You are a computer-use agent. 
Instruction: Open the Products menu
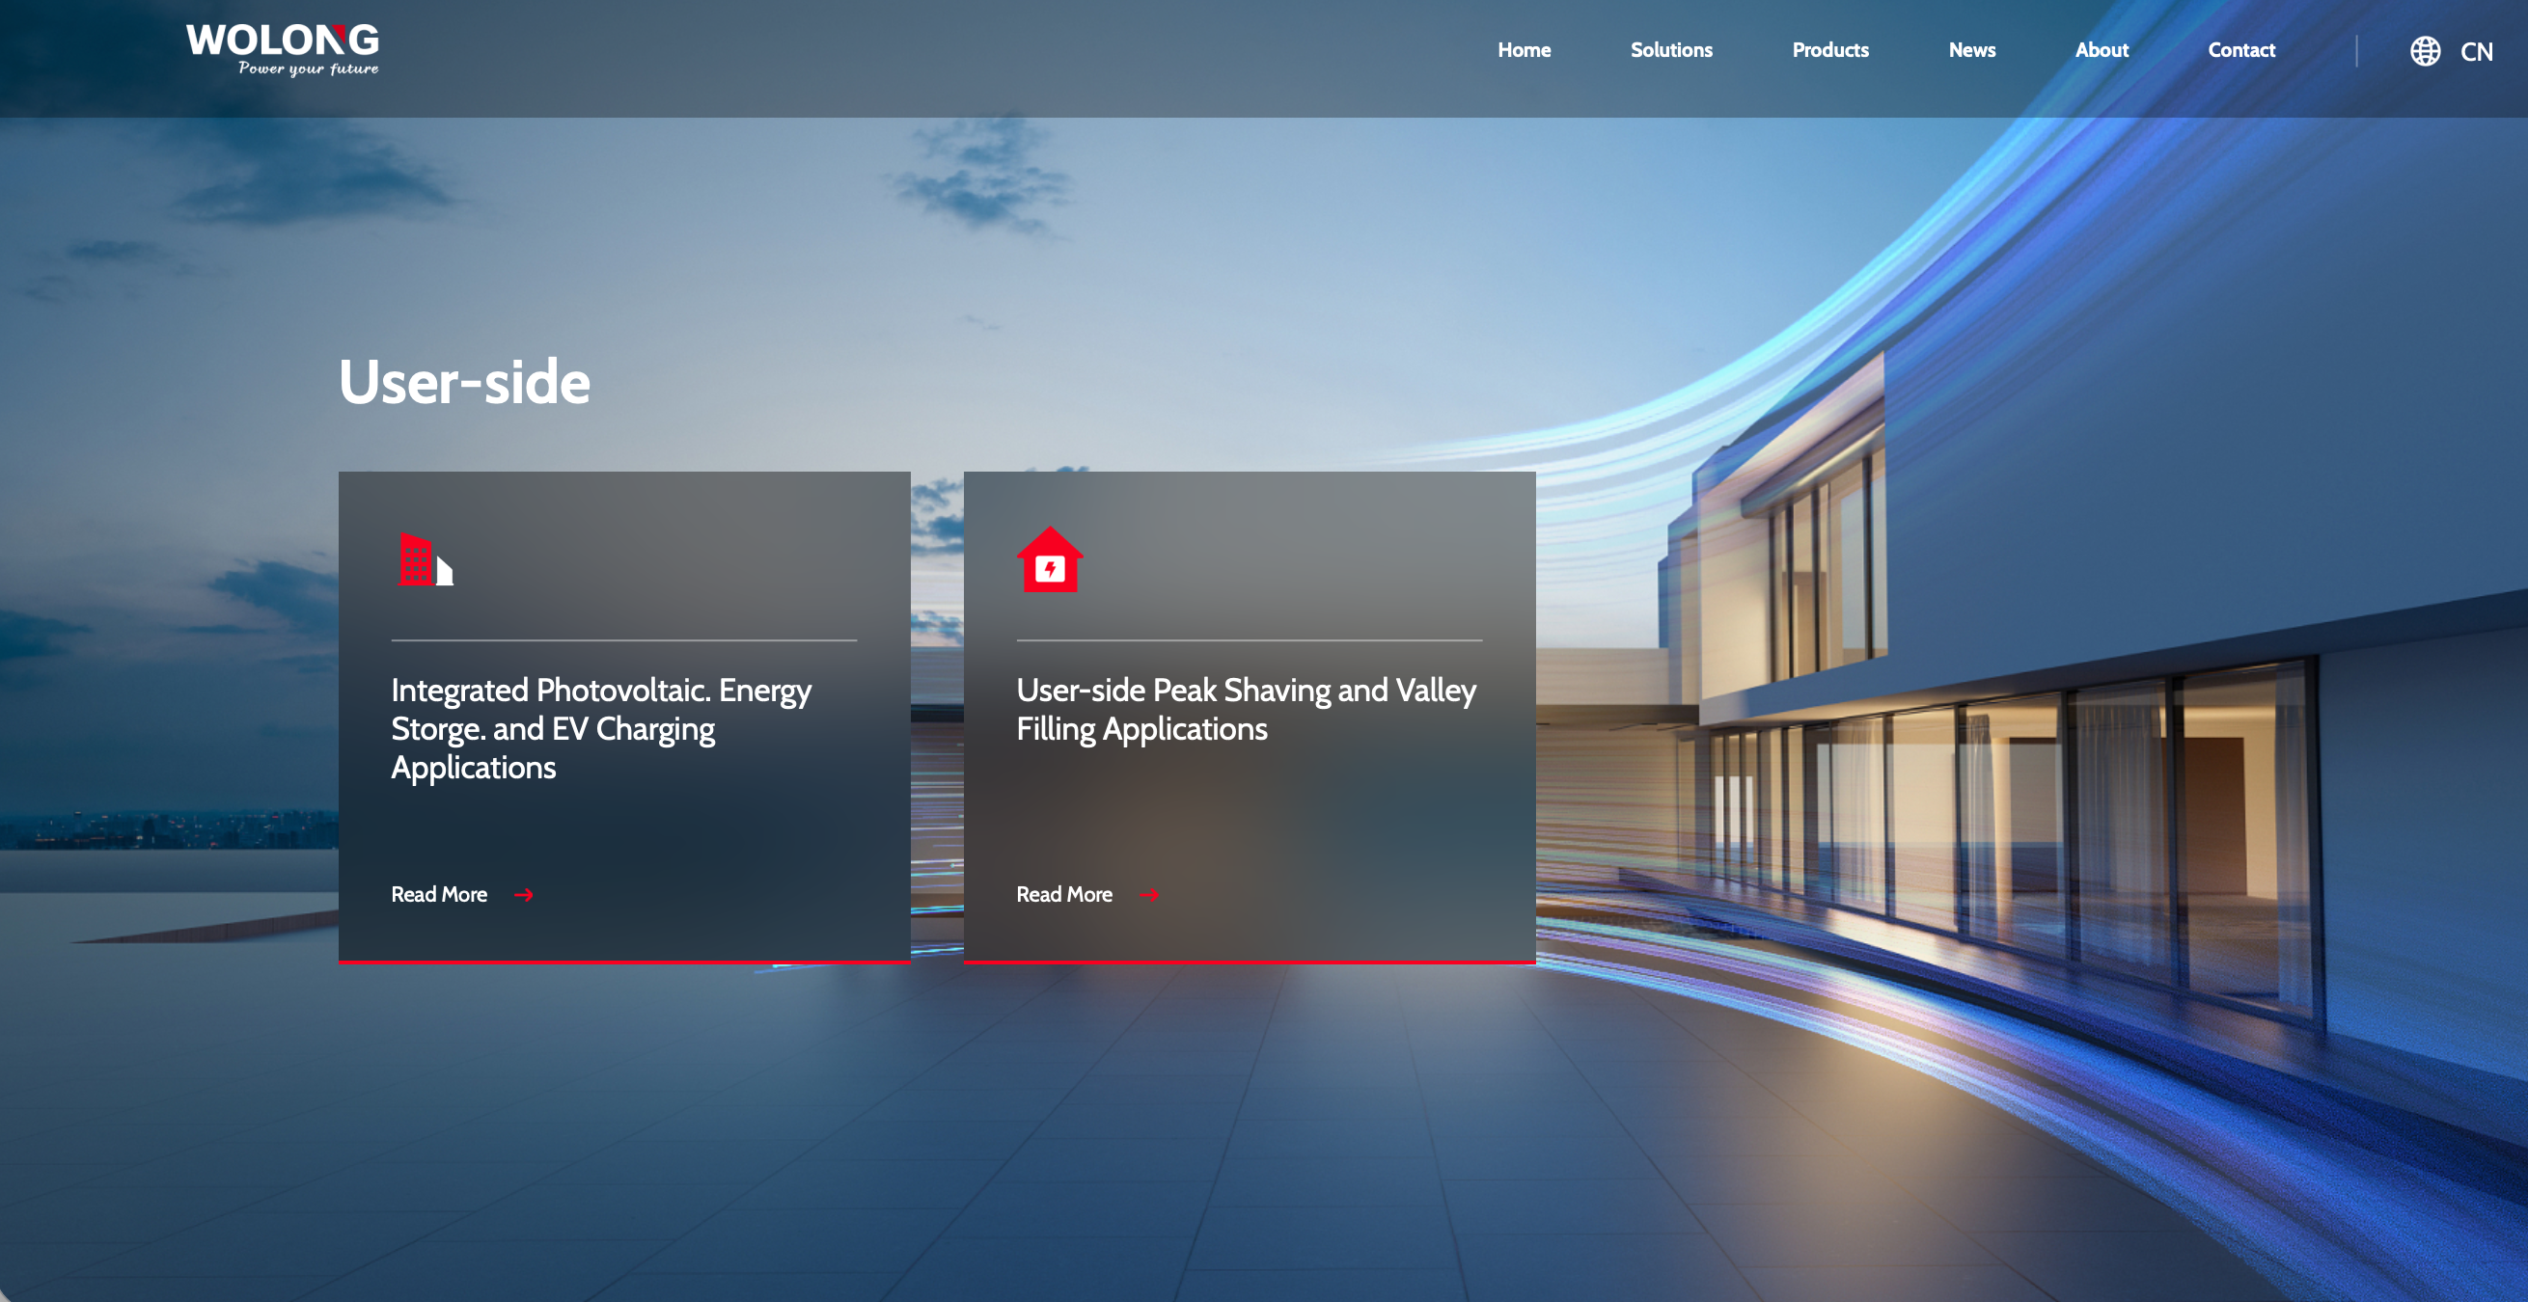[1830, 50]
